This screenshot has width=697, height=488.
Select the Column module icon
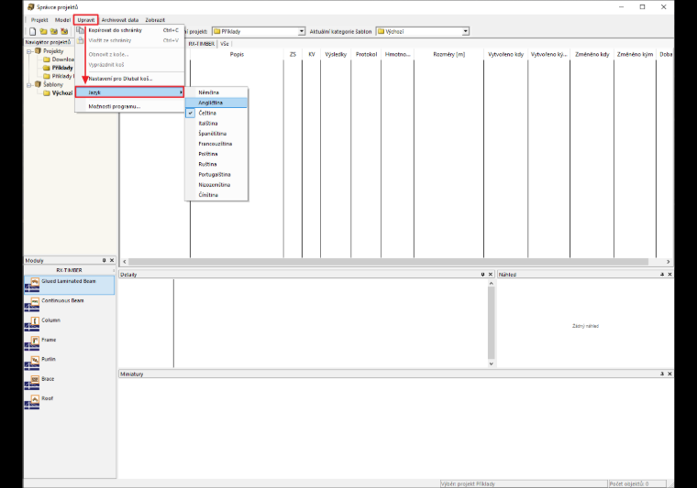point(32,323)
